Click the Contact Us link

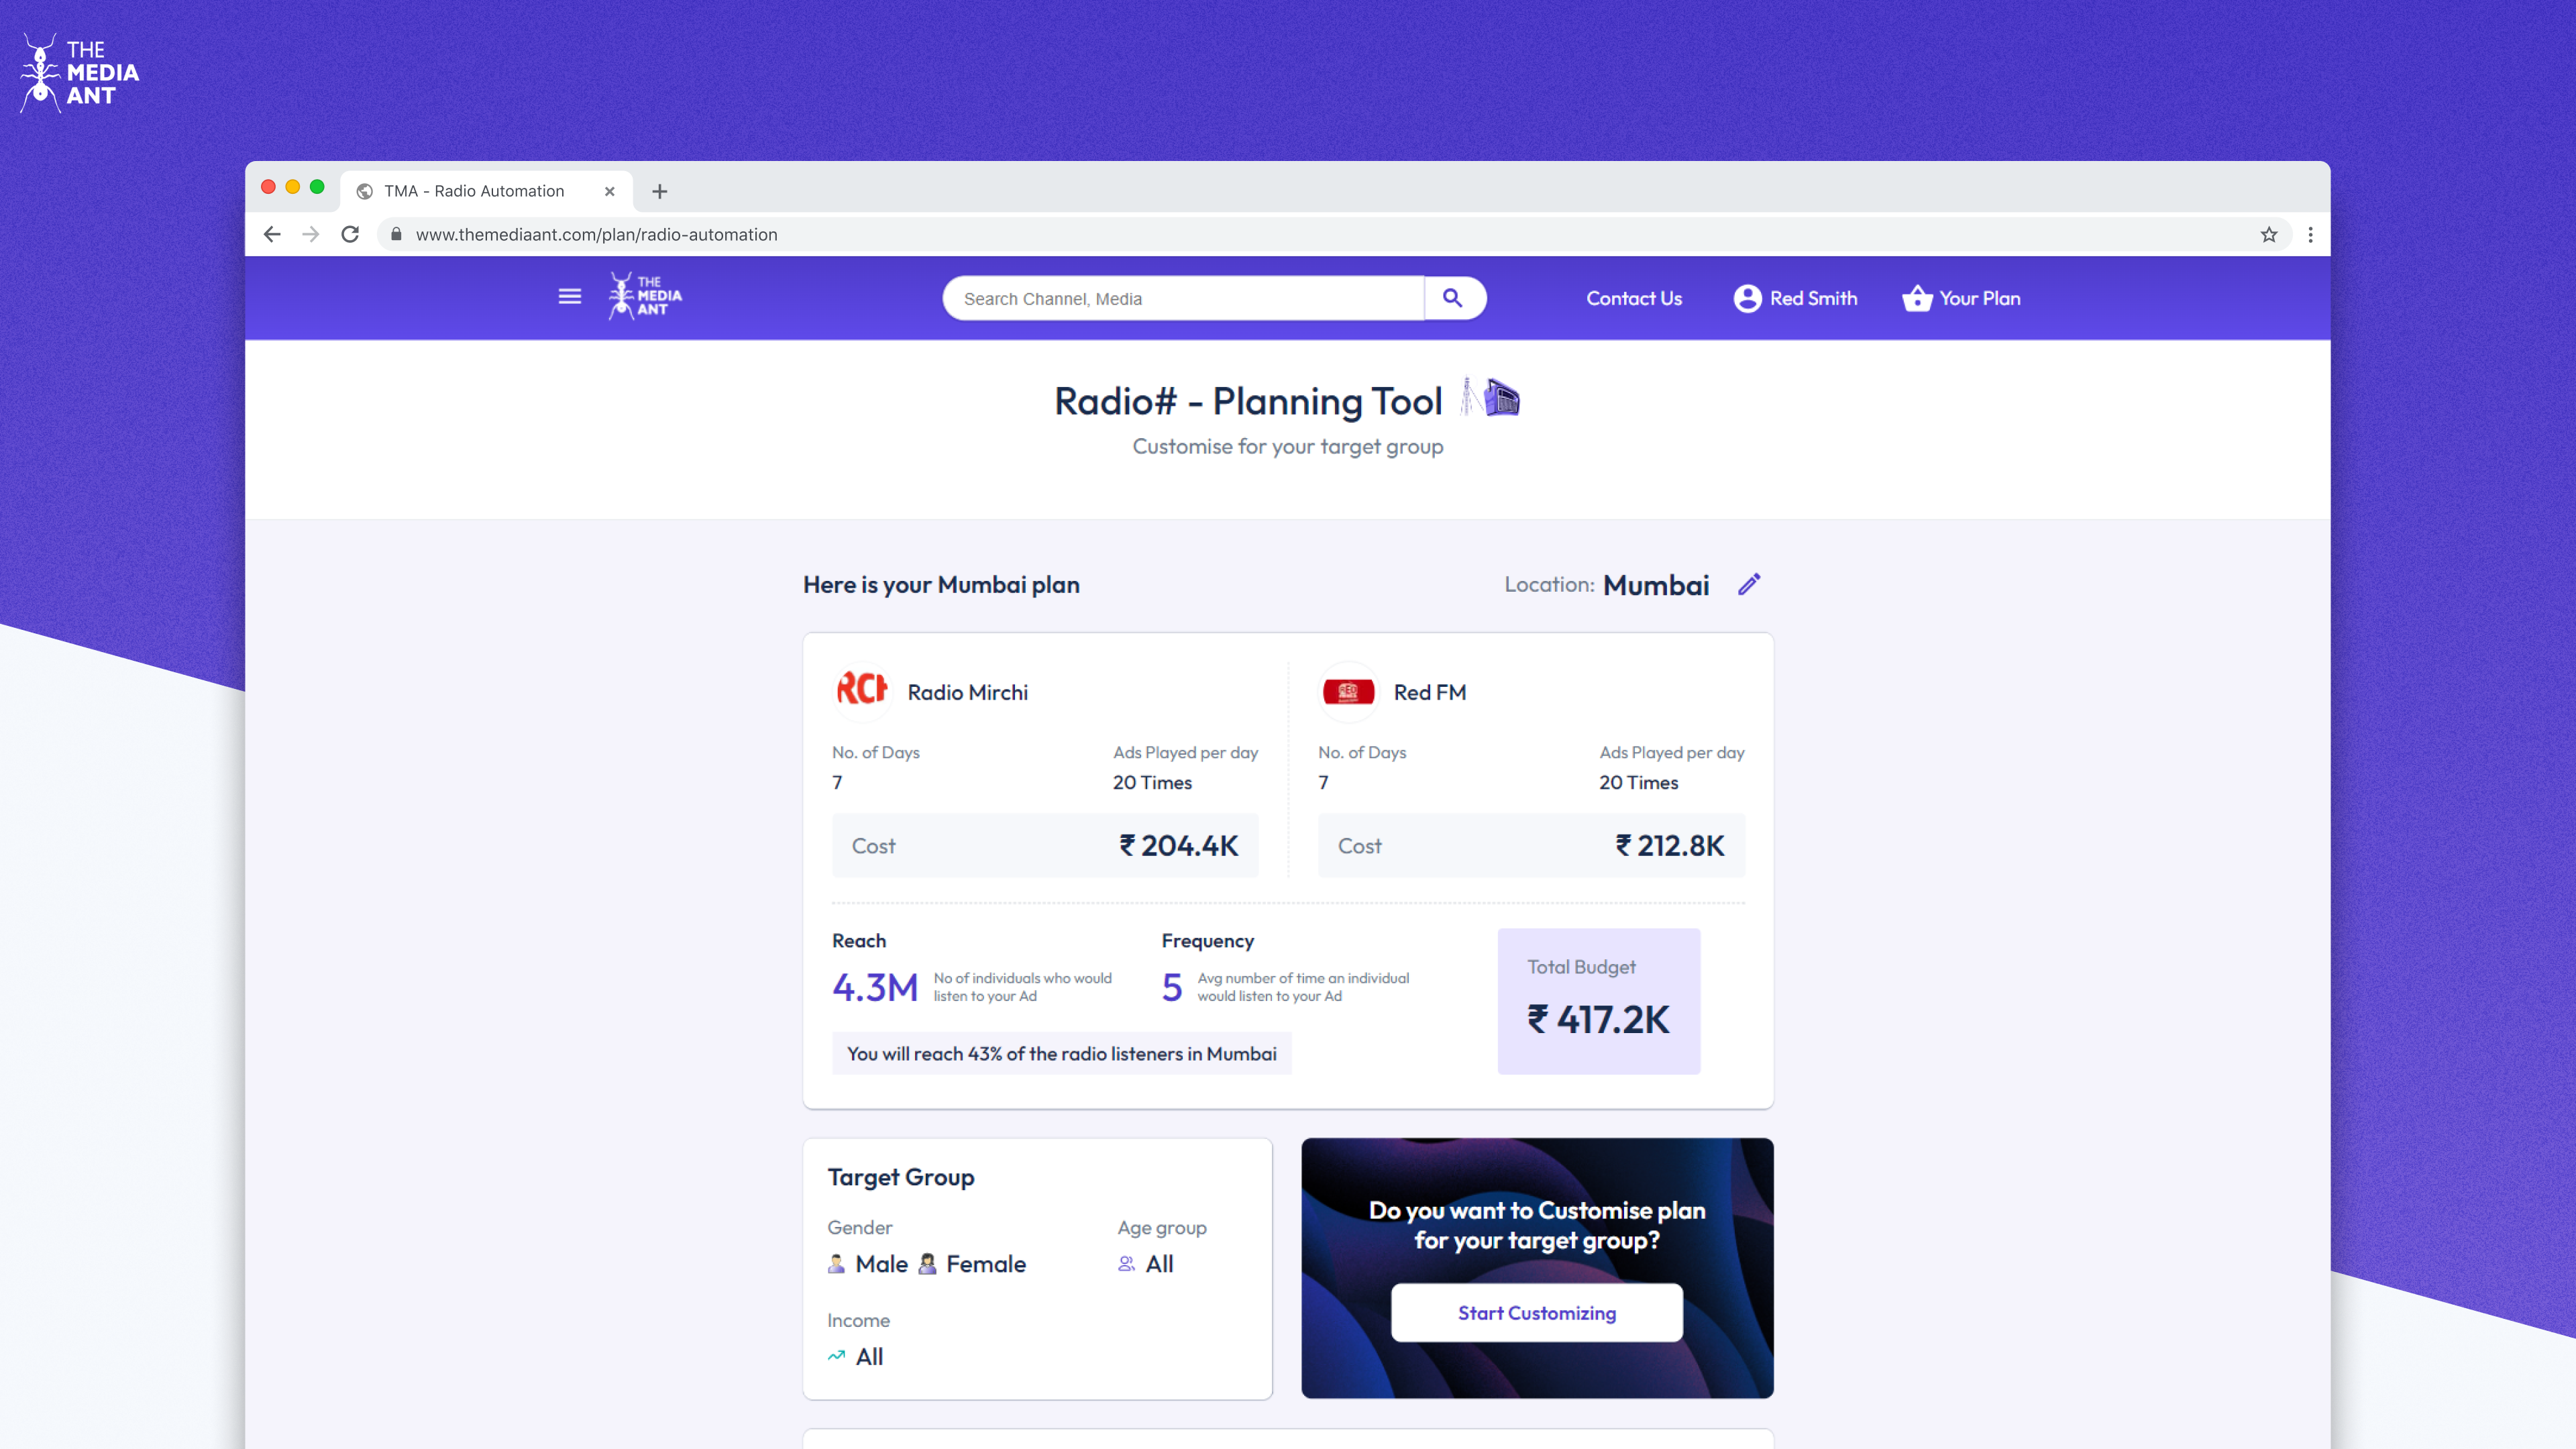click(x=1633, y=299)
